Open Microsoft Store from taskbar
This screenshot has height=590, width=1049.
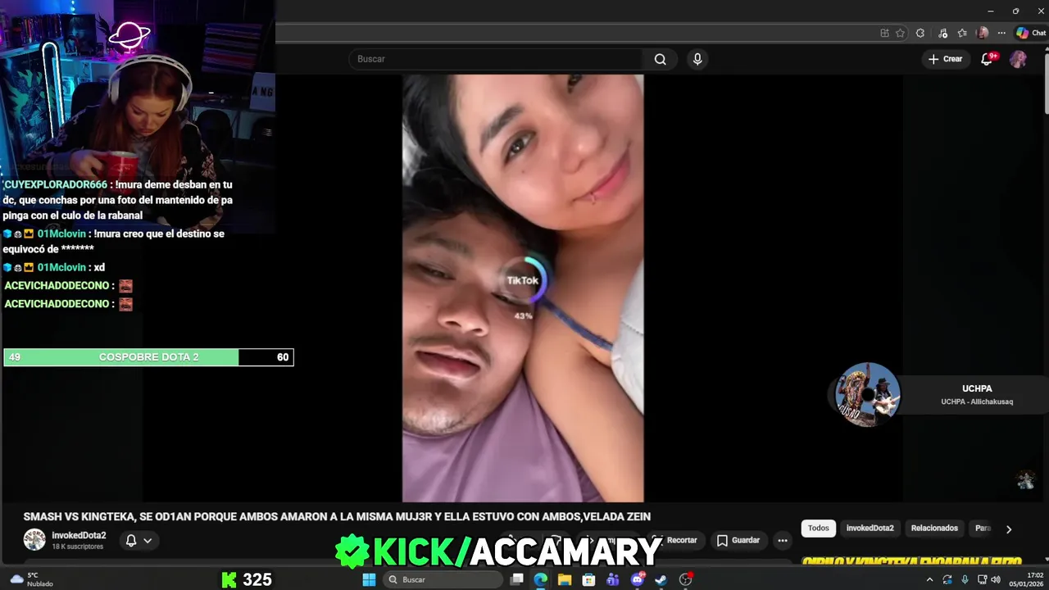pyautogui.click(x=588, y=579)
